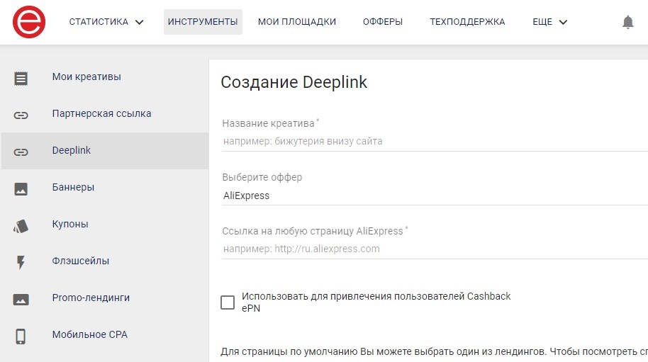
Task: Click the Флэшсейлы lightning icon
Action: click(21, 263)
